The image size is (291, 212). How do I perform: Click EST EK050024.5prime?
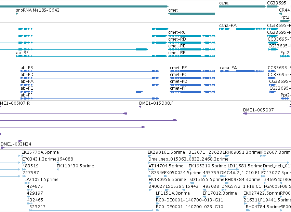click(x=183, y=173)
